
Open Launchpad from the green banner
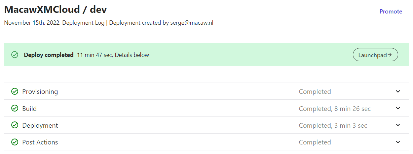375,55
